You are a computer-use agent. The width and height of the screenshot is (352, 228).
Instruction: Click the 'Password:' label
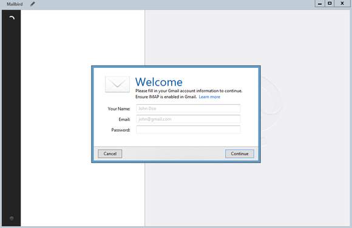(121, 130)
